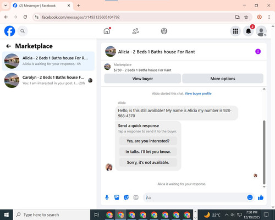Show hidden system tray icons
The width and height of the screenshot is (275, 220).
[227, 215]
